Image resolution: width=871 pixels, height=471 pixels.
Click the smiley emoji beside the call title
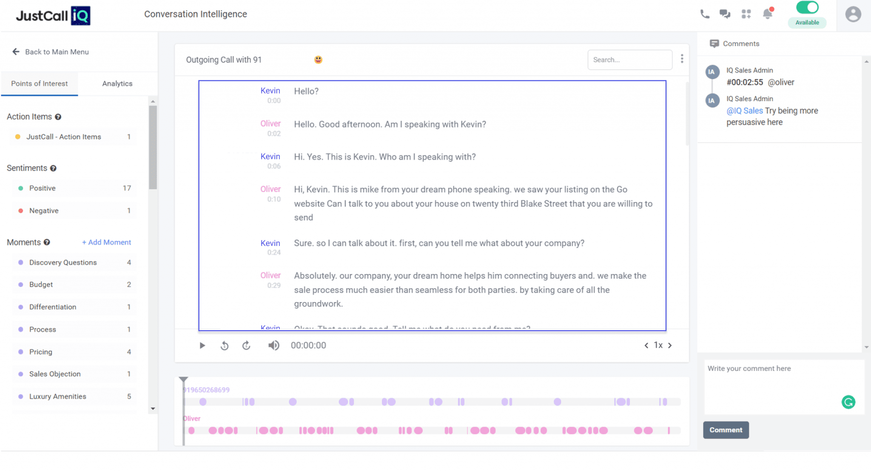tap(318, 60)
